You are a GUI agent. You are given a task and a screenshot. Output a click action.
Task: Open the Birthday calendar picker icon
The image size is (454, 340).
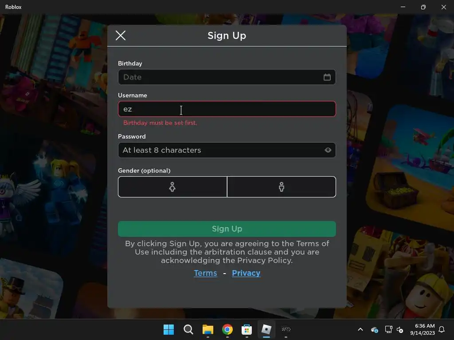327,77
